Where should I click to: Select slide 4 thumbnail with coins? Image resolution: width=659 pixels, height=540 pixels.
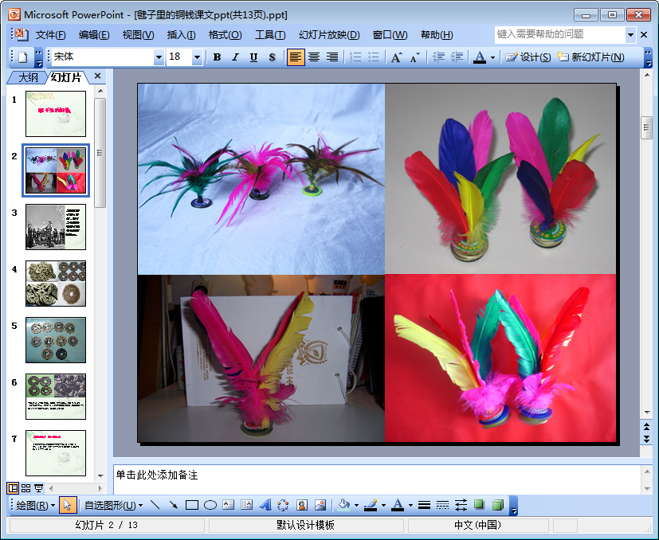click(55, 284)
